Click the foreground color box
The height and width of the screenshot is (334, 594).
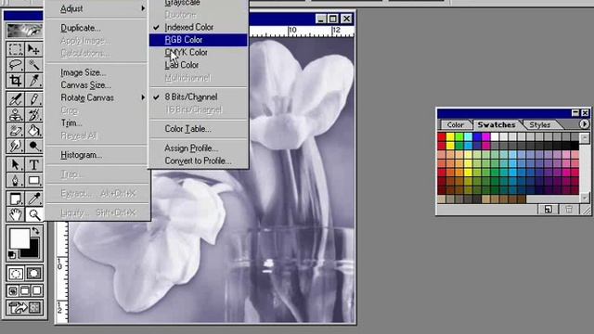click(x=19, y=238)
